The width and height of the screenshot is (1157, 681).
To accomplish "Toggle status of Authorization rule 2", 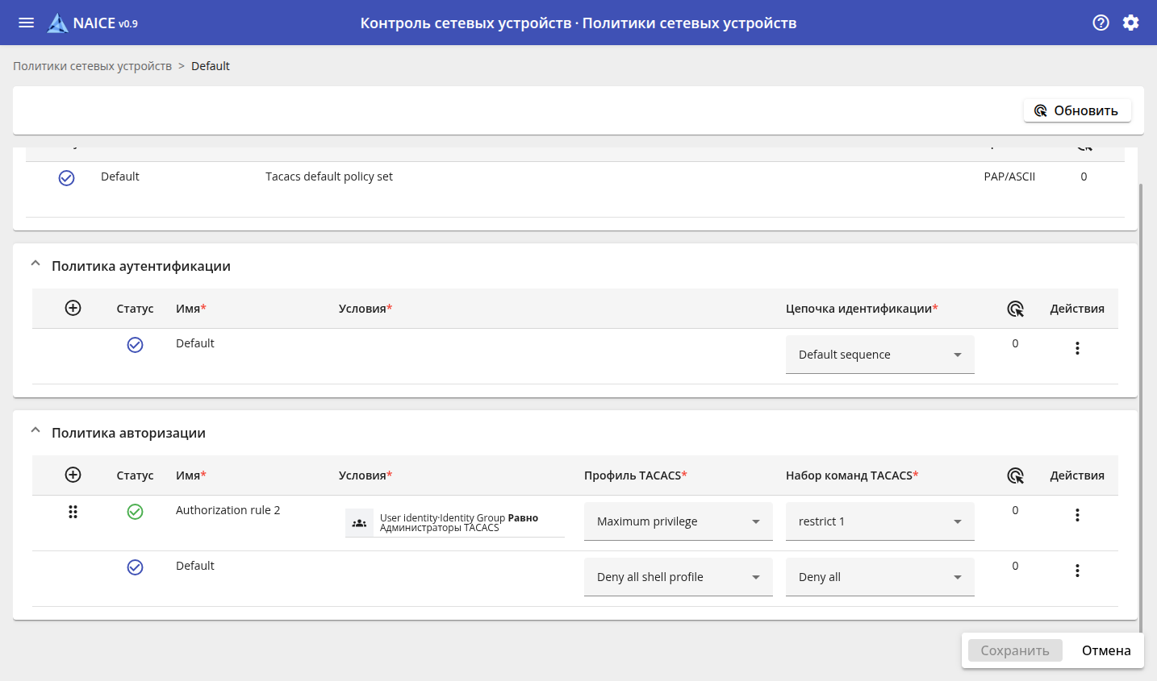I will 135,512.
